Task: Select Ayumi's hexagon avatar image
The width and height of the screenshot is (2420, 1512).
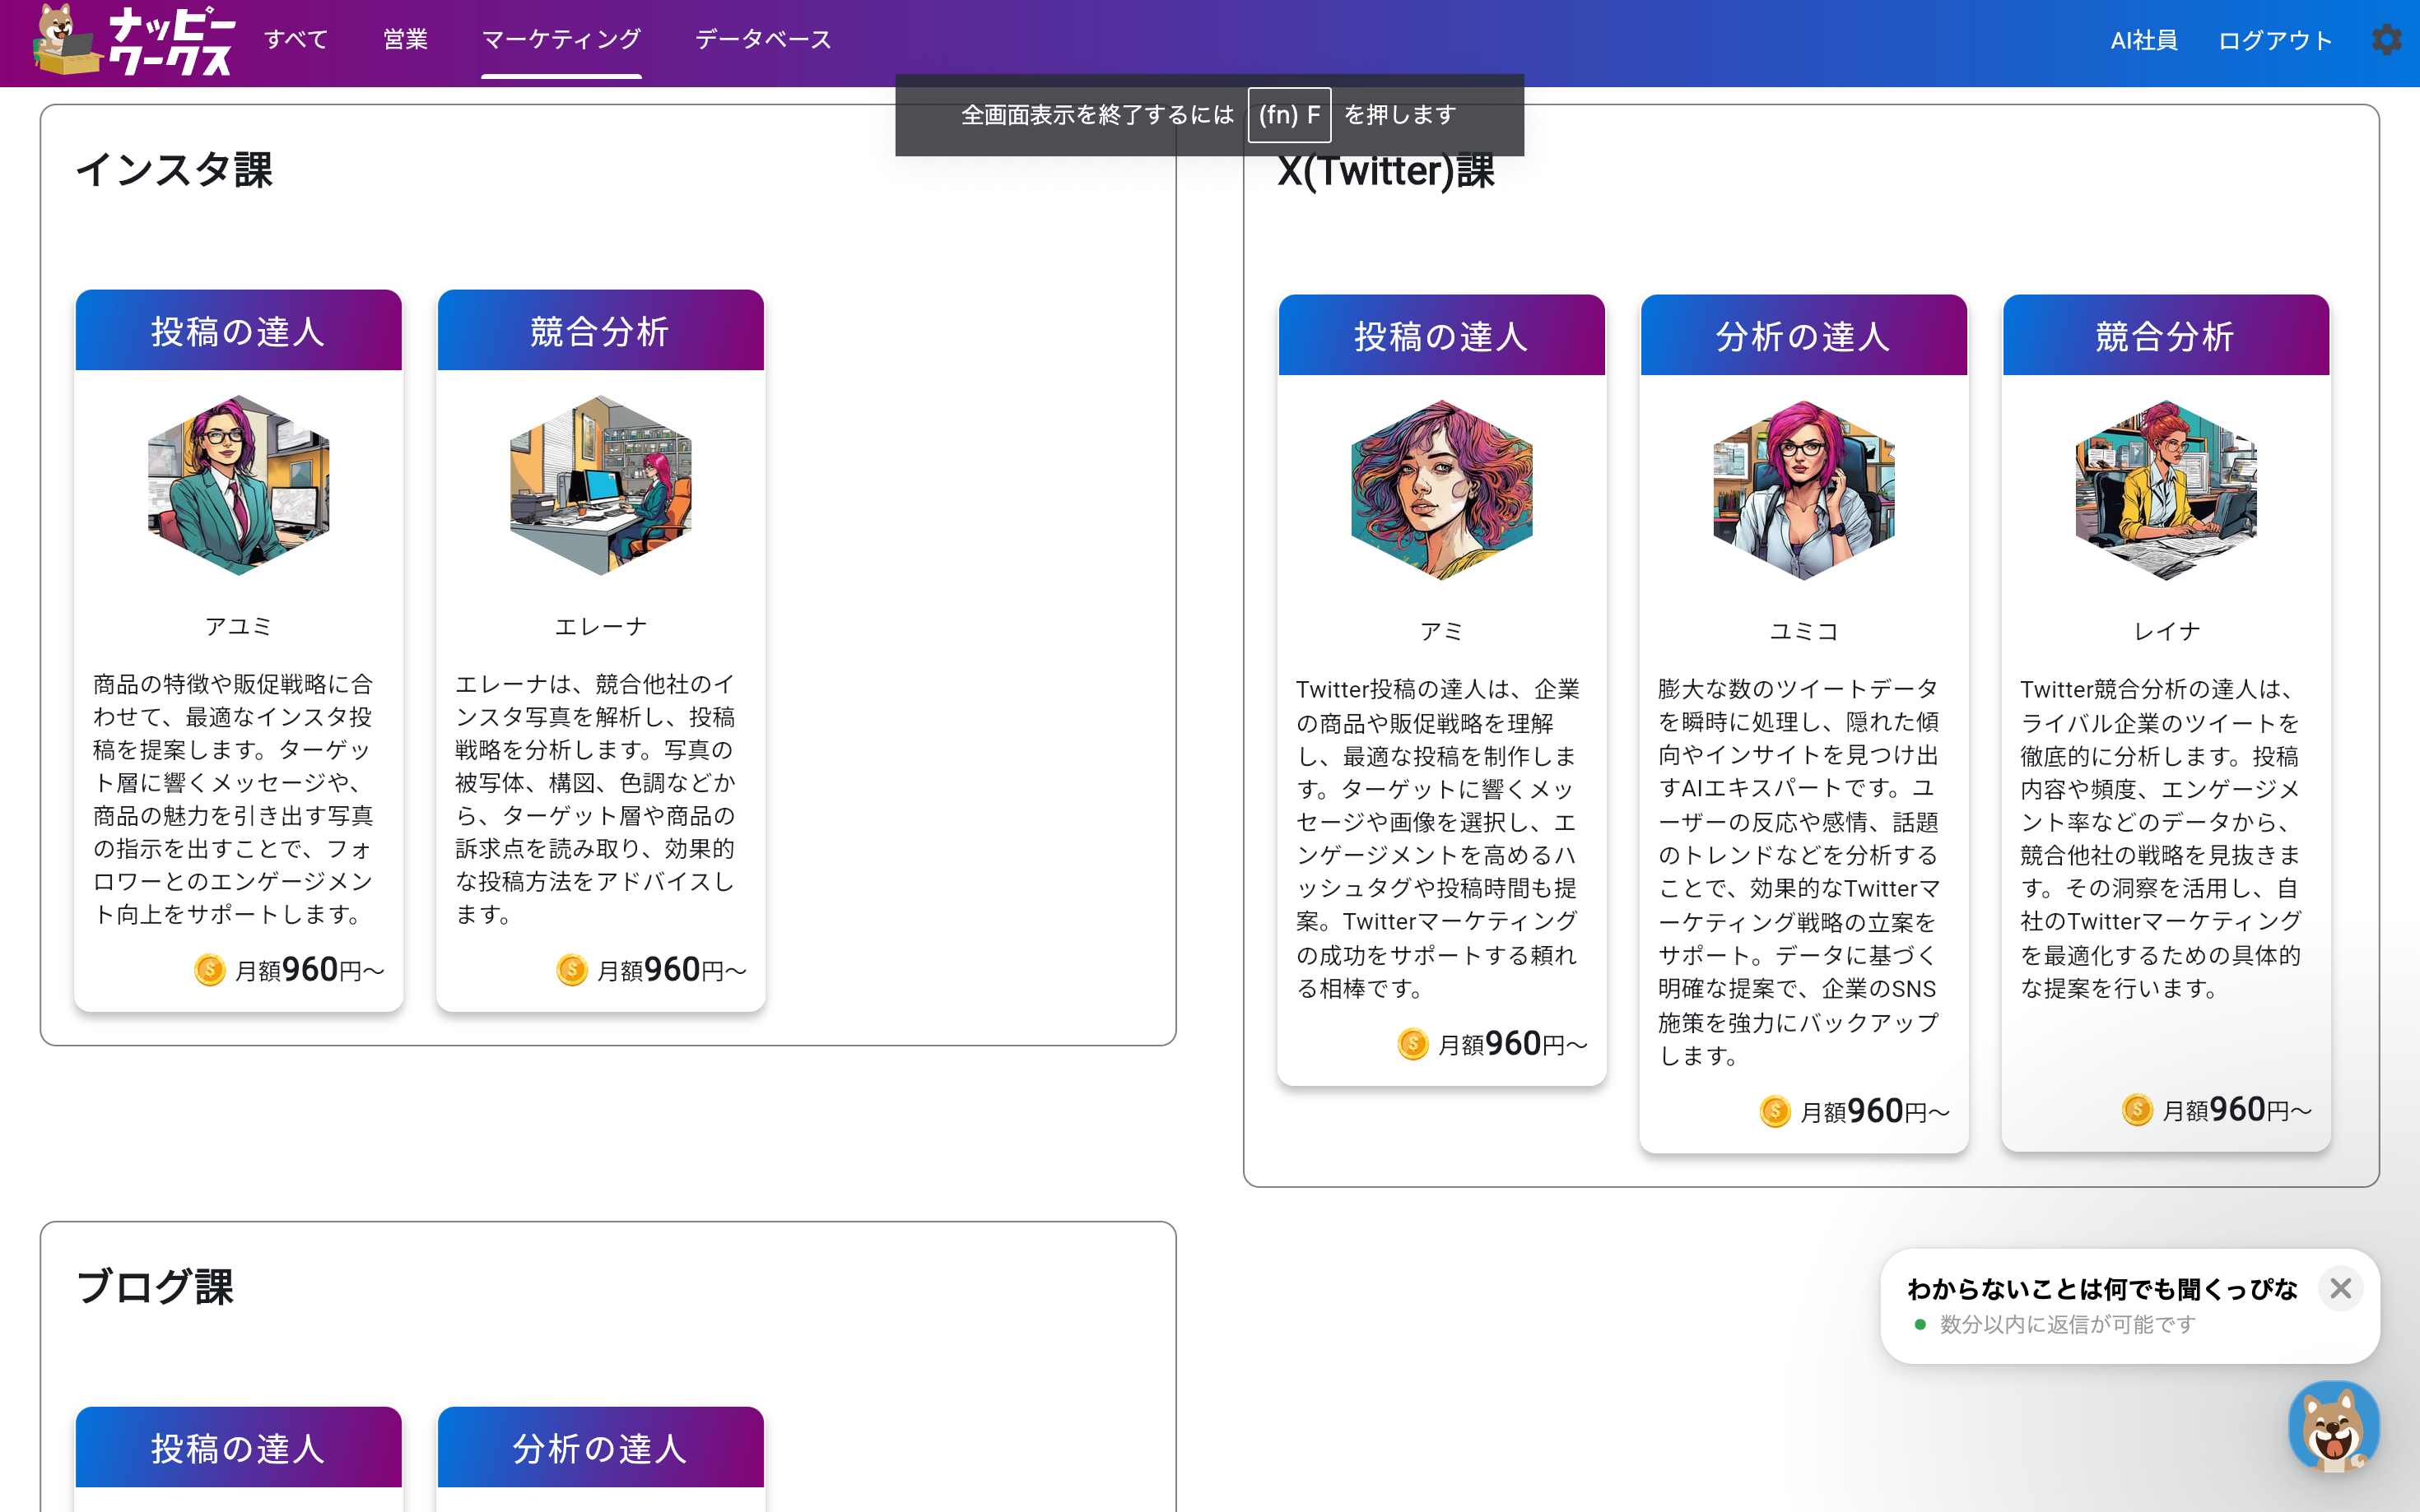Action: (x=238, y=485)
